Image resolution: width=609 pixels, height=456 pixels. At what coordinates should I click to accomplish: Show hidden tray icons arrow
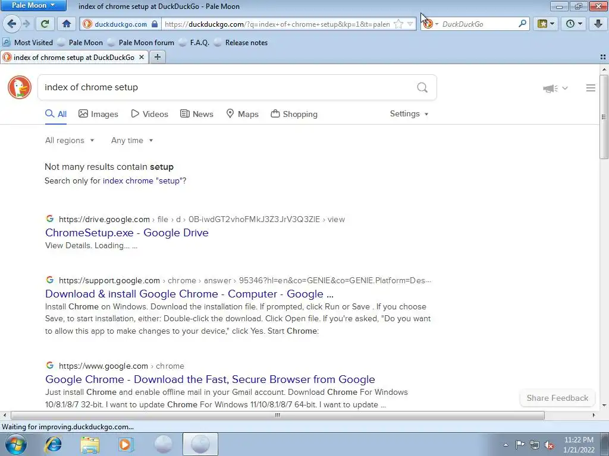[x=506, y=445]
